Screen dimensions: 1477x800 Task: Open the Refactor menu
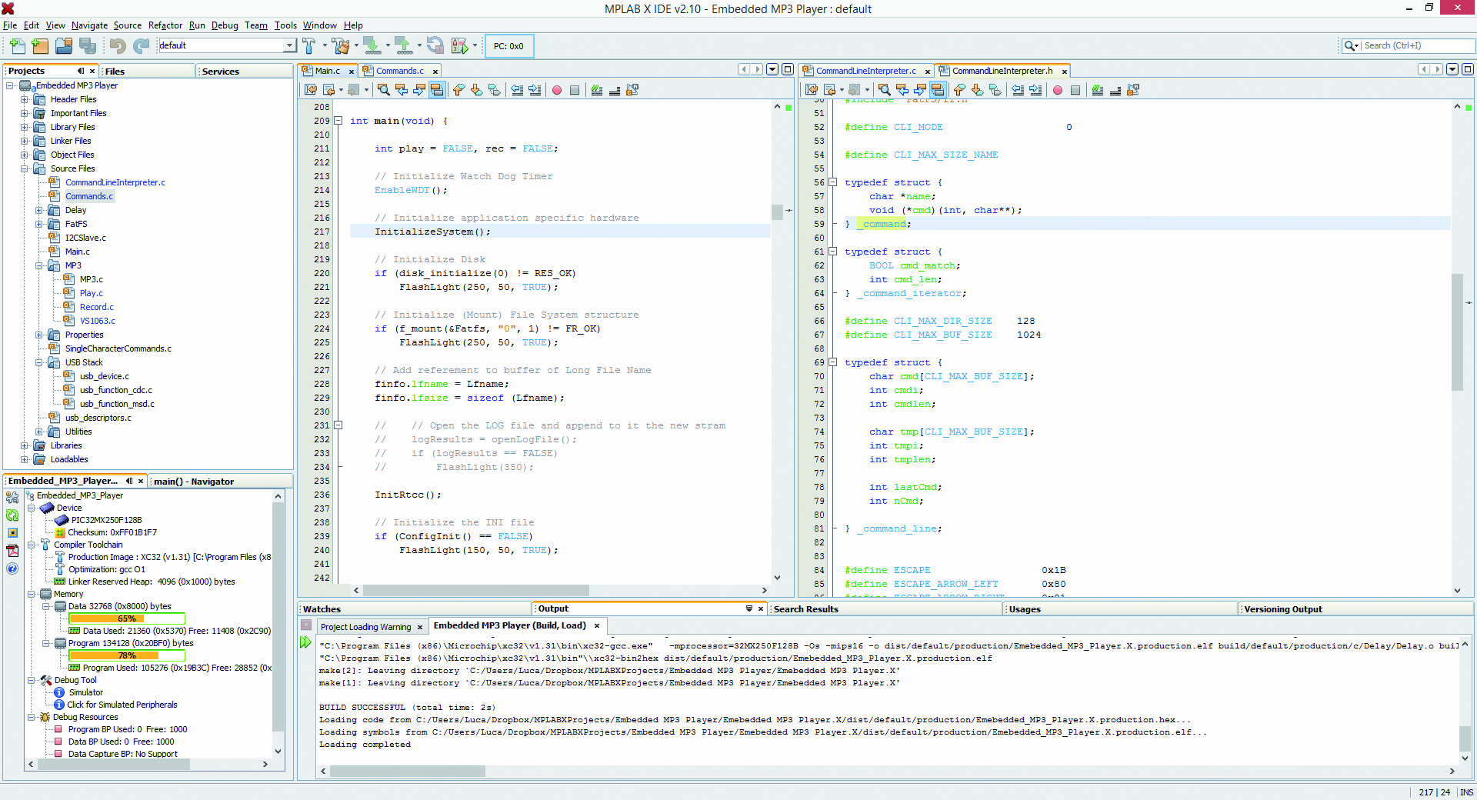tap(165, 25)
